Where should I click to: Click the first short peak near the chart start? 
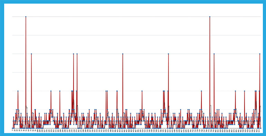click(18, 91)
